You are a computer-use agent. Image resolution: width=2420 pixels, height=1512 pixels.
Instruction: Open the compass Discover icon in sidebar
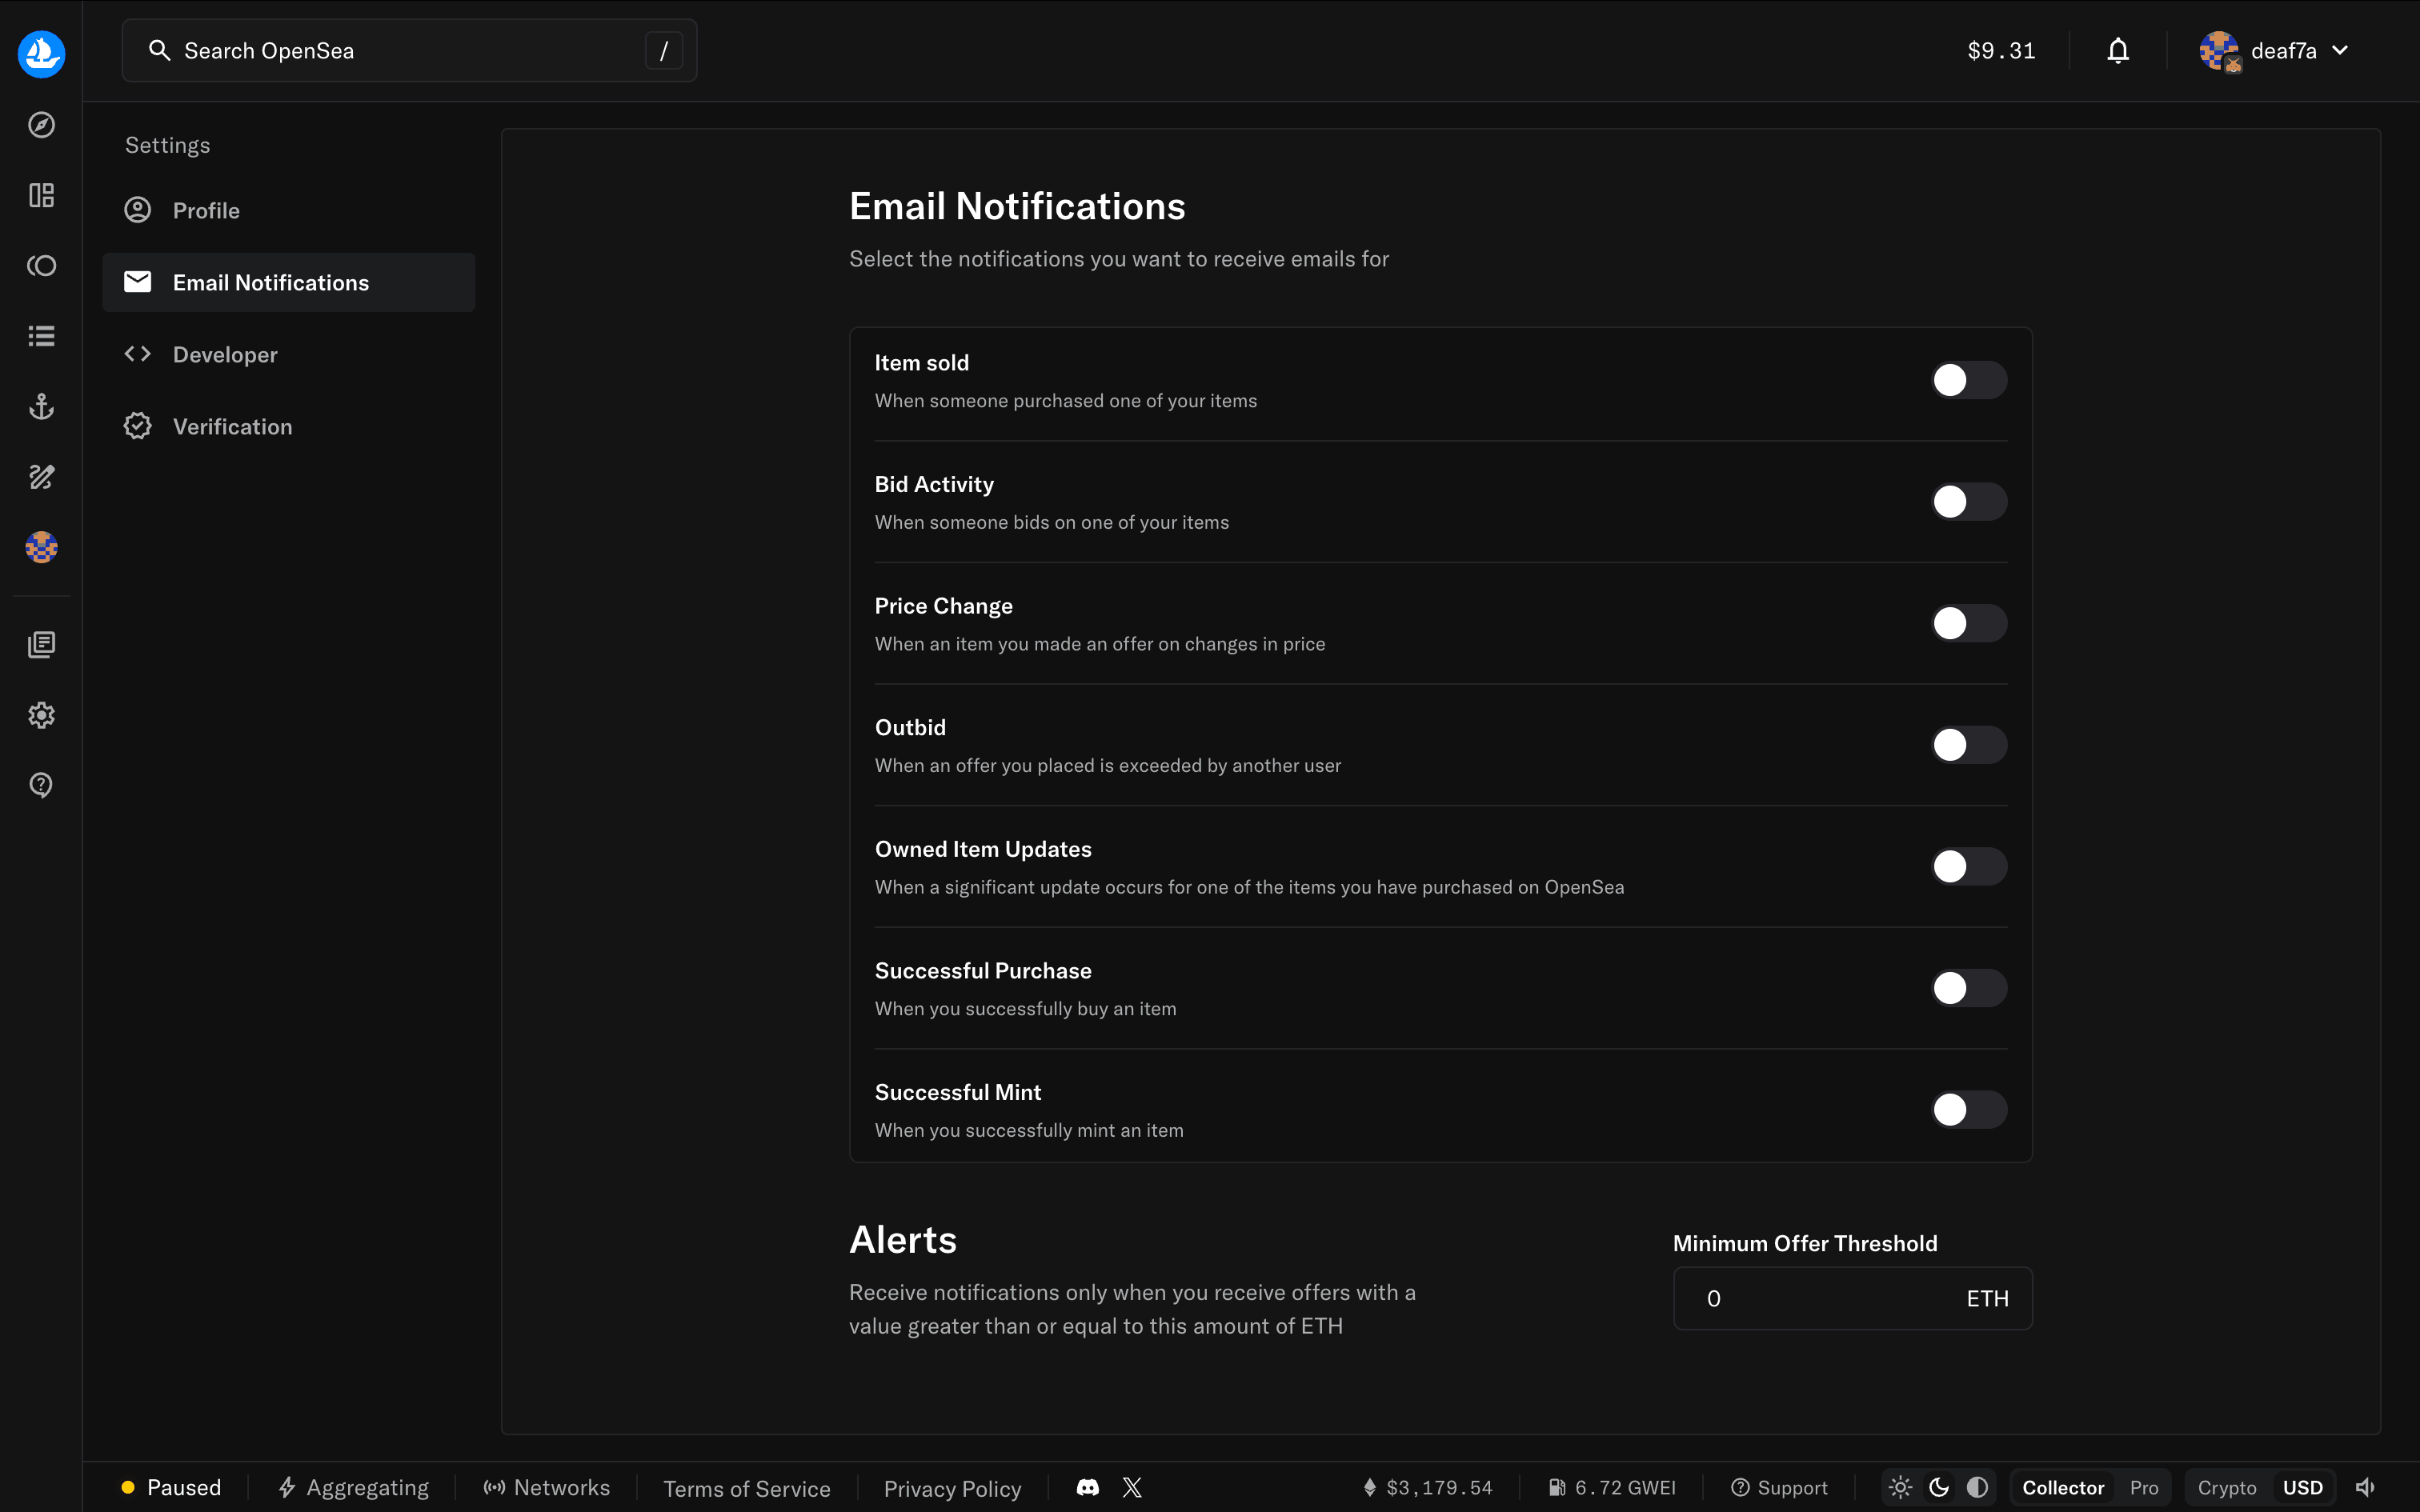click(41, 125)
